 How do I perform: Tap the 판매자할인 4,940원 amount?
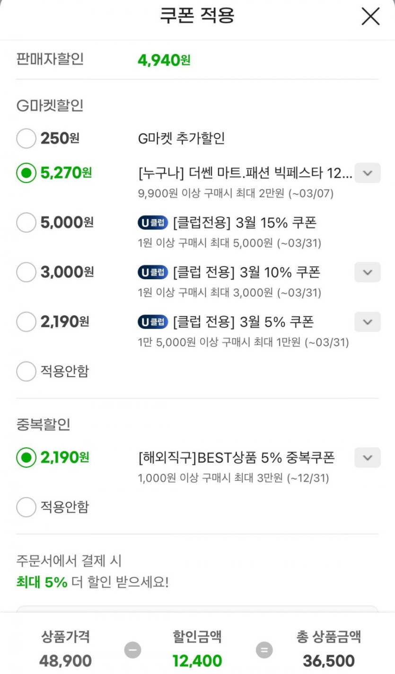click(x=164, y=60)
